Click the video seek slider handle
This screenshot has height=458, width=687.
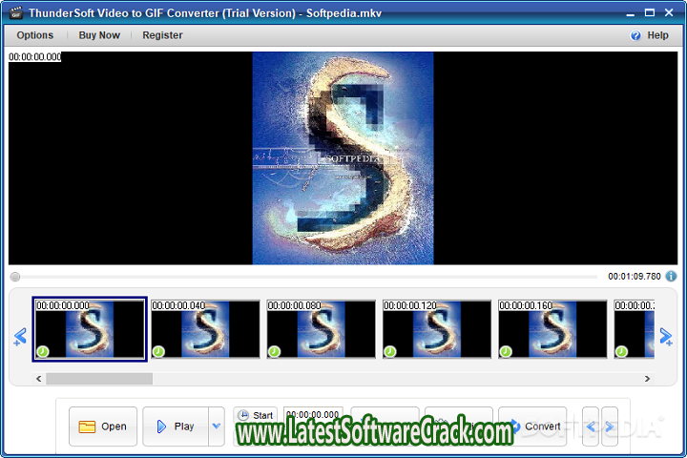pos(14,277)
